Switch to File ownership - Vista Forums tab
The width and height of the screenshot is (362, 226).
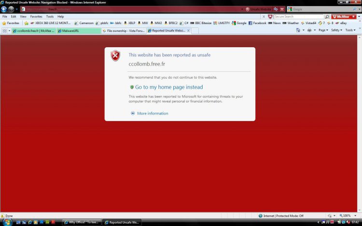pyautogui.click(x=124, y=31)
